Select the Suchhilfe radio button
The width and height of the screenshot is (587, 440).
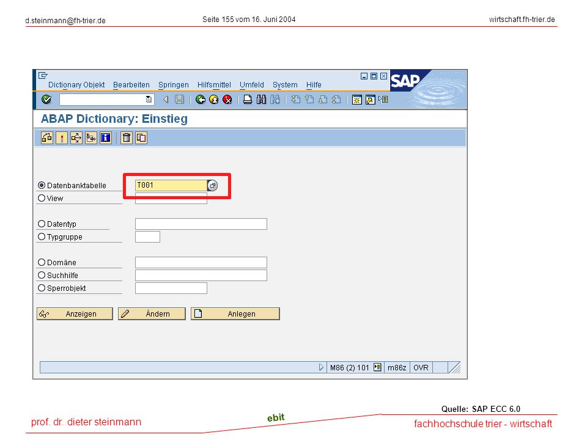pos(42,275)
